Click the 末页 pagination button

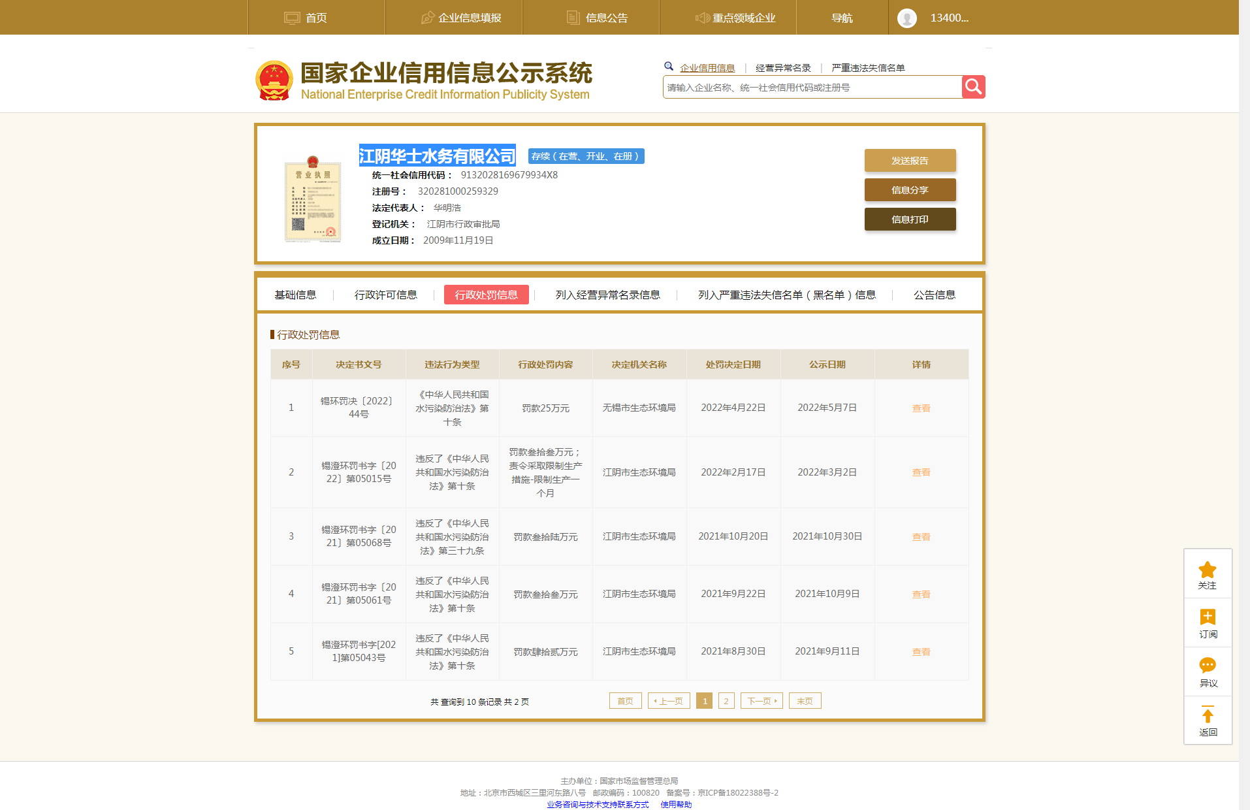805,701
